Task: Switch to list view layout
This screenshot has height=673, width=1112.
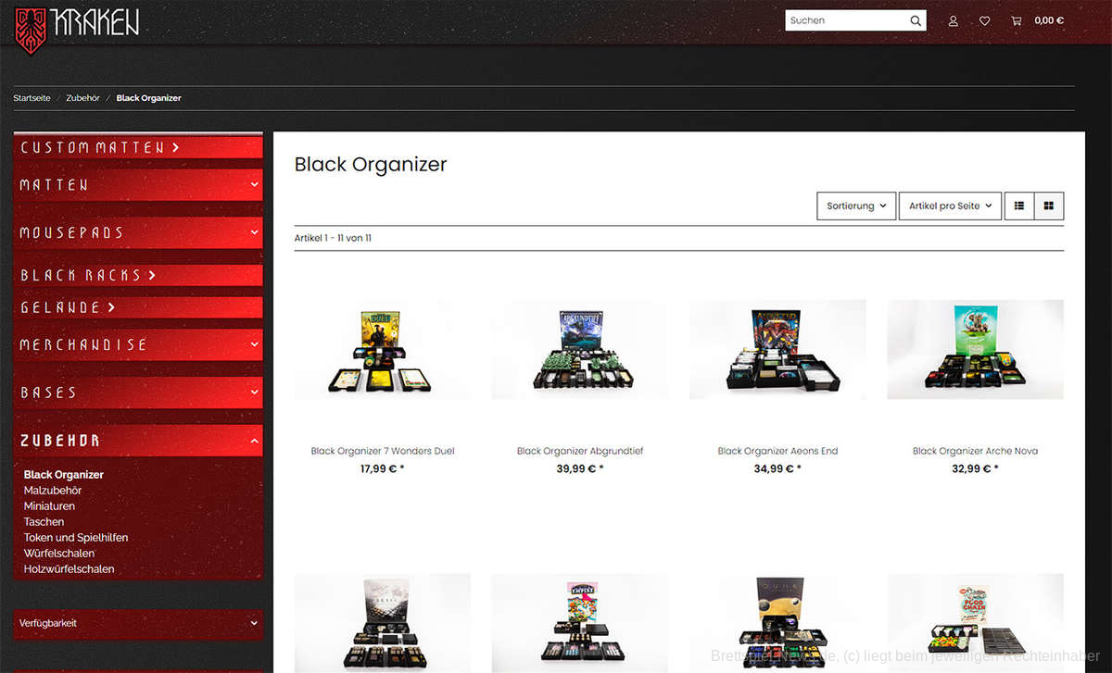Action: 1019,206
